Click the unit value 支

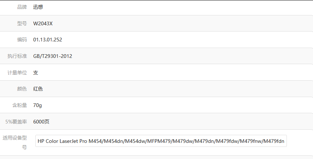pos(36,73)
